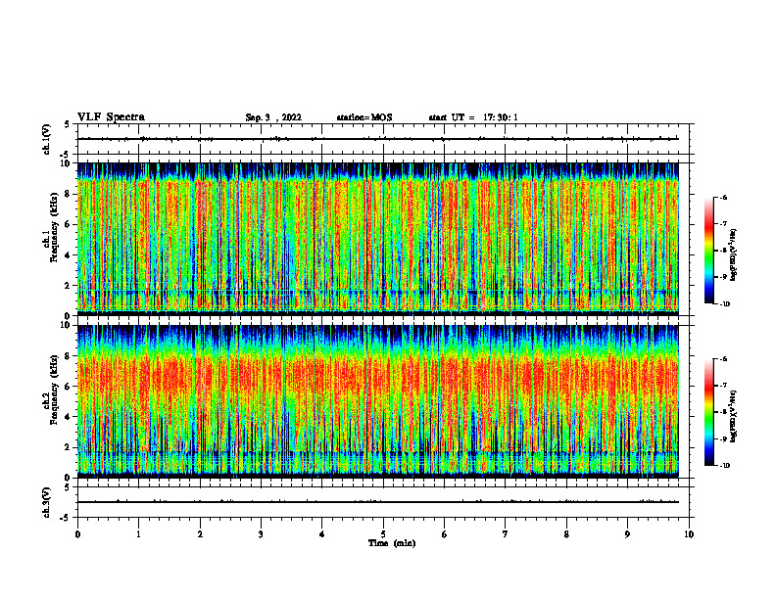Click time axis tick label "5"

coord(383,534)
